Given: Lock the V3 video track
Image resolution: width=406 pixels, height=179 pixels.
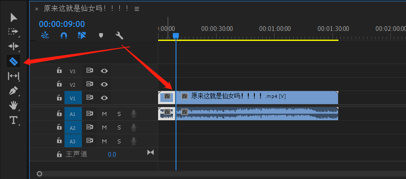Looking at the screenshot, I should point(59,71).
